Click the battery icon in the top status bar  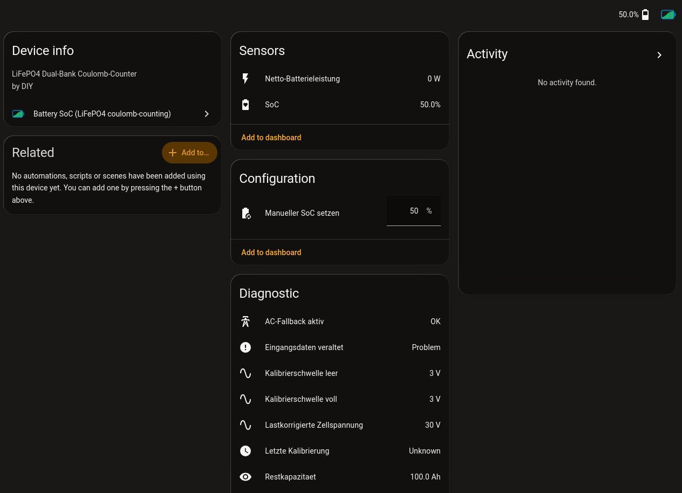pos(645,15)
